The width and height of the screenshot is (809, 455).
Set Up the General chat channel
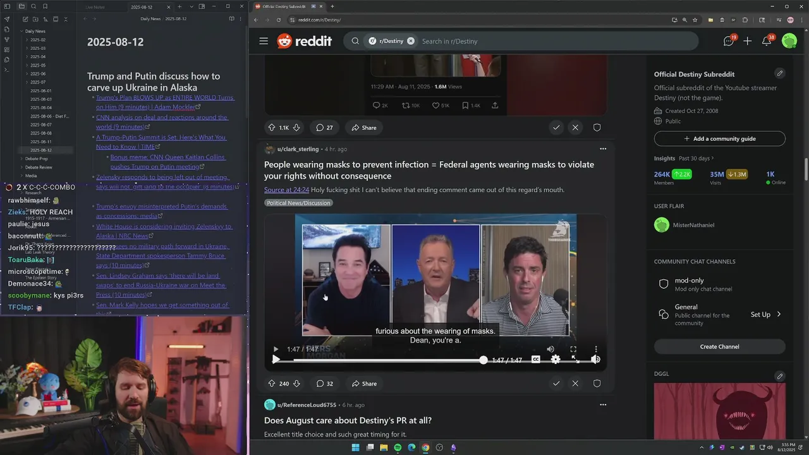coord(766,314)
